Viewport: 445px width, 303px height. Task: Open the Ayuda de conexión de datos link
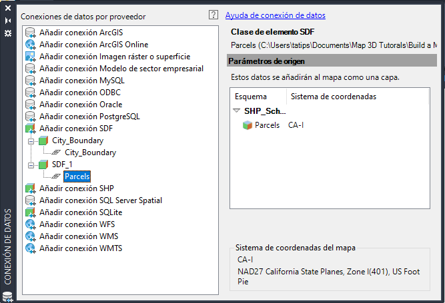click(x=275, y=15)
